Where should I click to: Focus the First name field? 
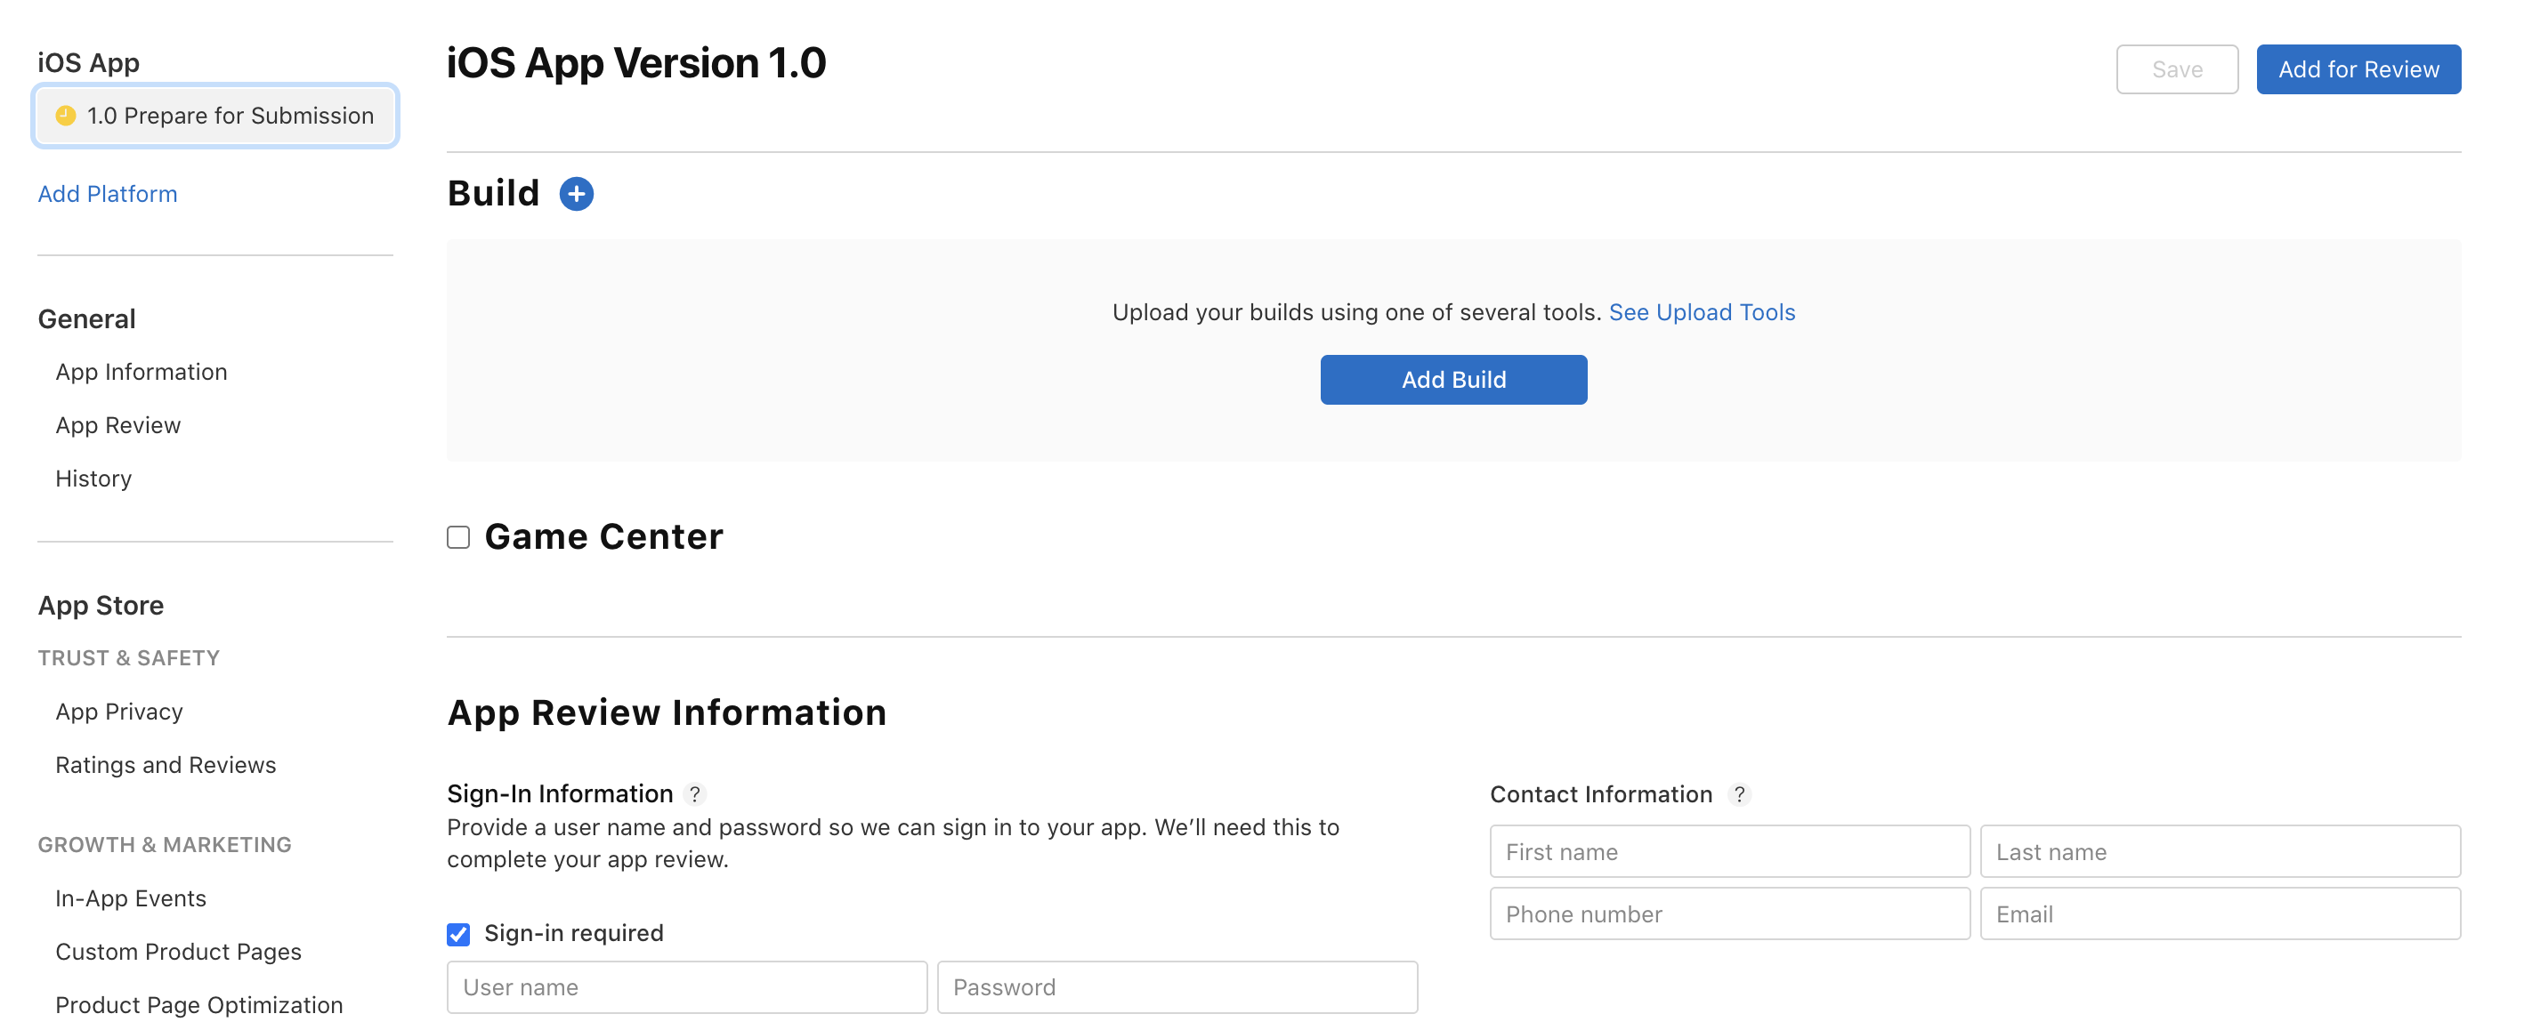tap(1729, 852)
